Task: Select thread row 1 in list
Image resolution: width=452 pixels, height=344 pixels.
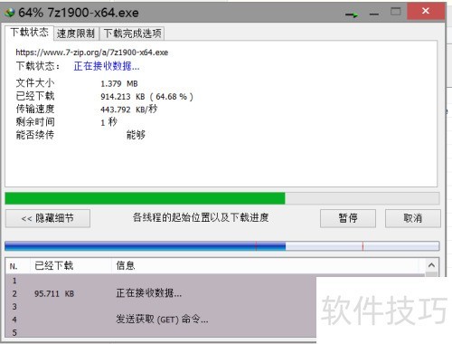Action: pyautogui.click(x=161, y=281)
